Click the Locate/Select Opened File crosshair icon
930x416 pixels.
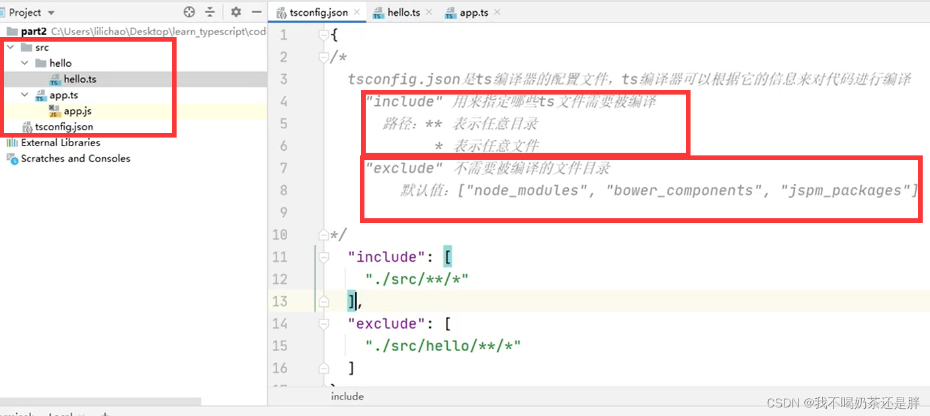pyautogui.click(x=189, y=12)
